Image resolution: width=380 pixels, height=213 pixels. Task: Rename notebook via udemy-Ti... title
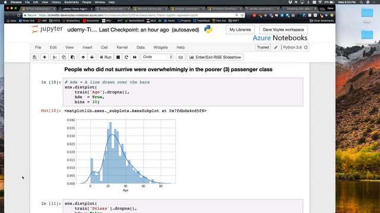click(82, 30)
